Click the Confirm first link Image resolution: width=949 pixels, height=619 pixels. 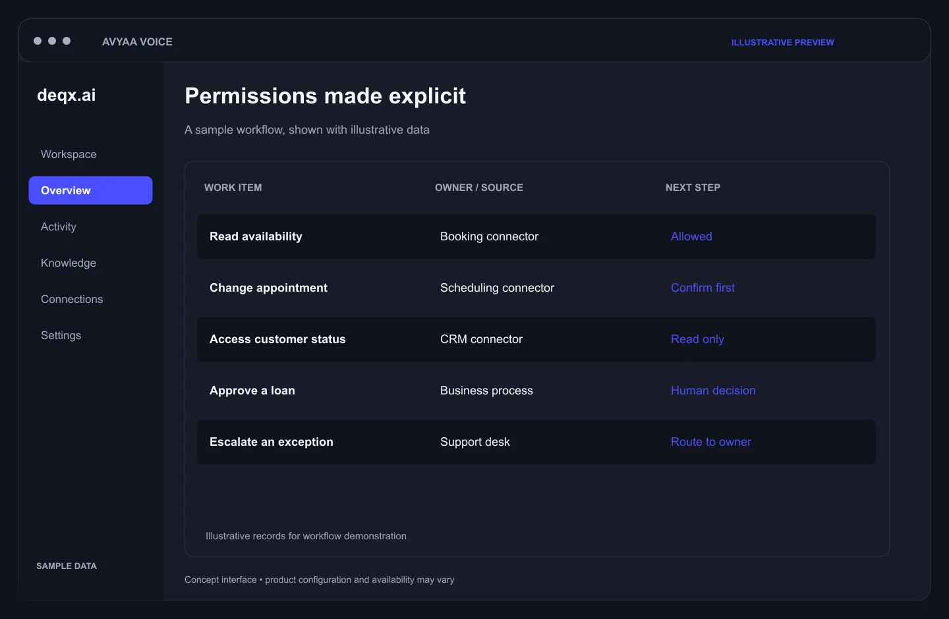click(x=703, y=288)
